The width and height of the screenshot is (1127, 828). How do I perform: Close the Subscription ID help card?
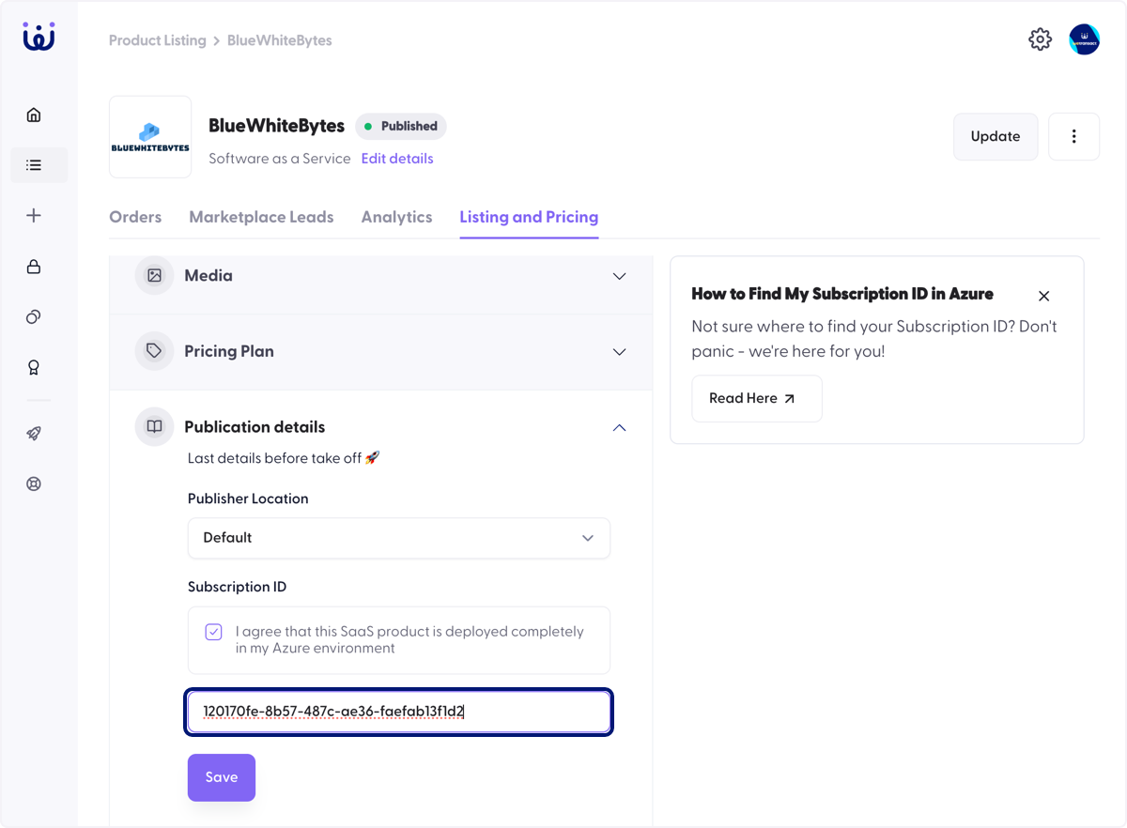tap(1043, 296)
